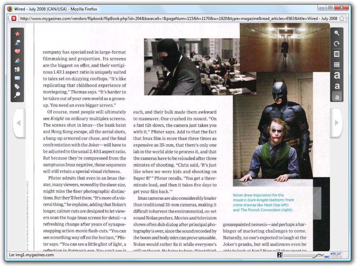Select the largest text size 'a'
The image size is (357, 266).
(x=337, y=75)
